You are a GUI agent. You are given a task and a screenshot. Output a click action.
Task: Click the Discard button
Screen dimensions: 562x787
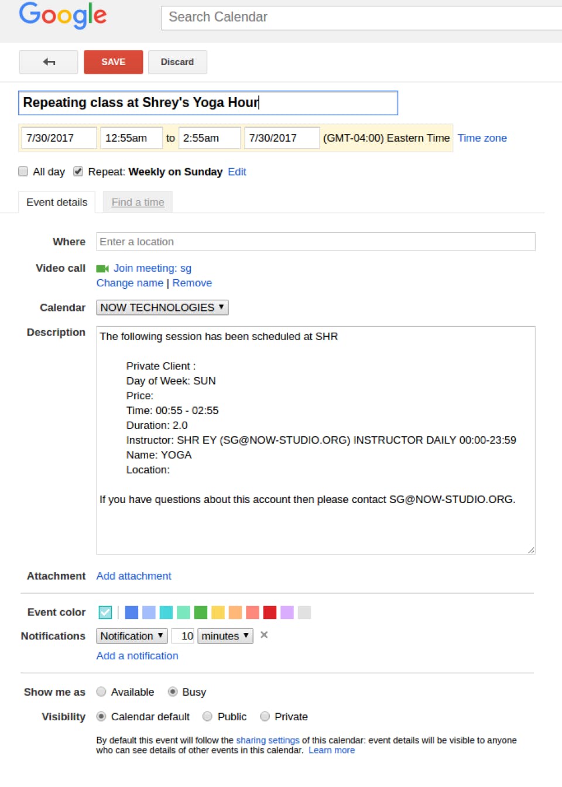pyautogui.click(x=177, y=62)
